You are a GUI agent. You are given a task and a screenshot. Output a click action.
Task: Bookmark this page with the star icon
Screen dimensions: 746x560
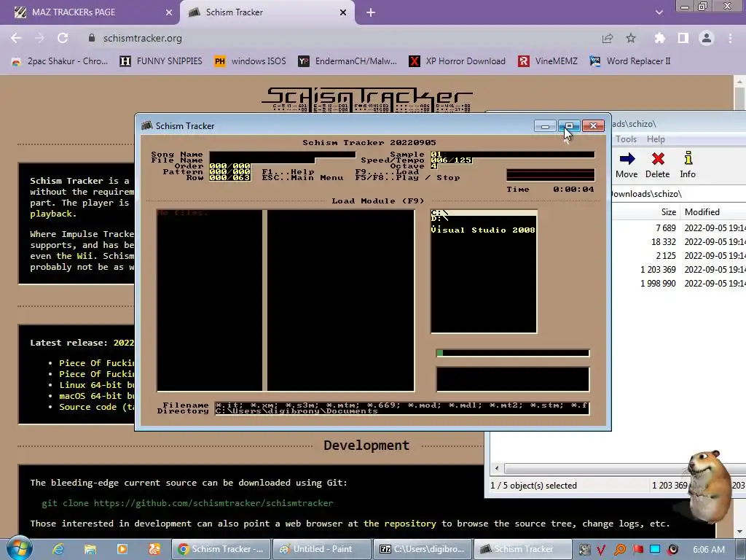[x=631, y=38]
